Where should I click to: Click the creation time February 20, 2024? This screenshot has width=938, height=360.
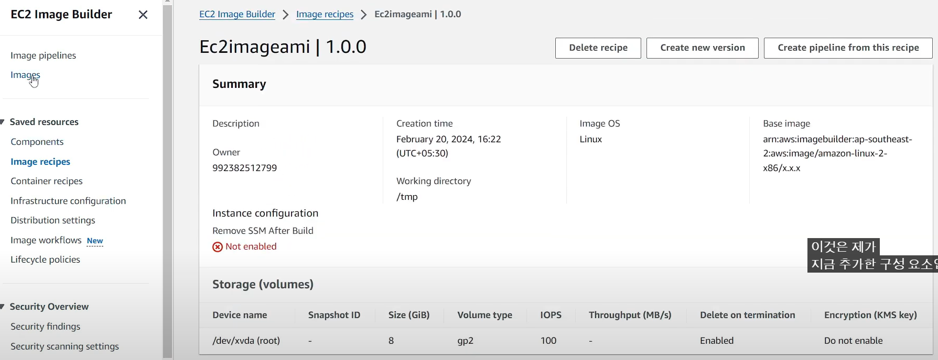tap(448, 146)
